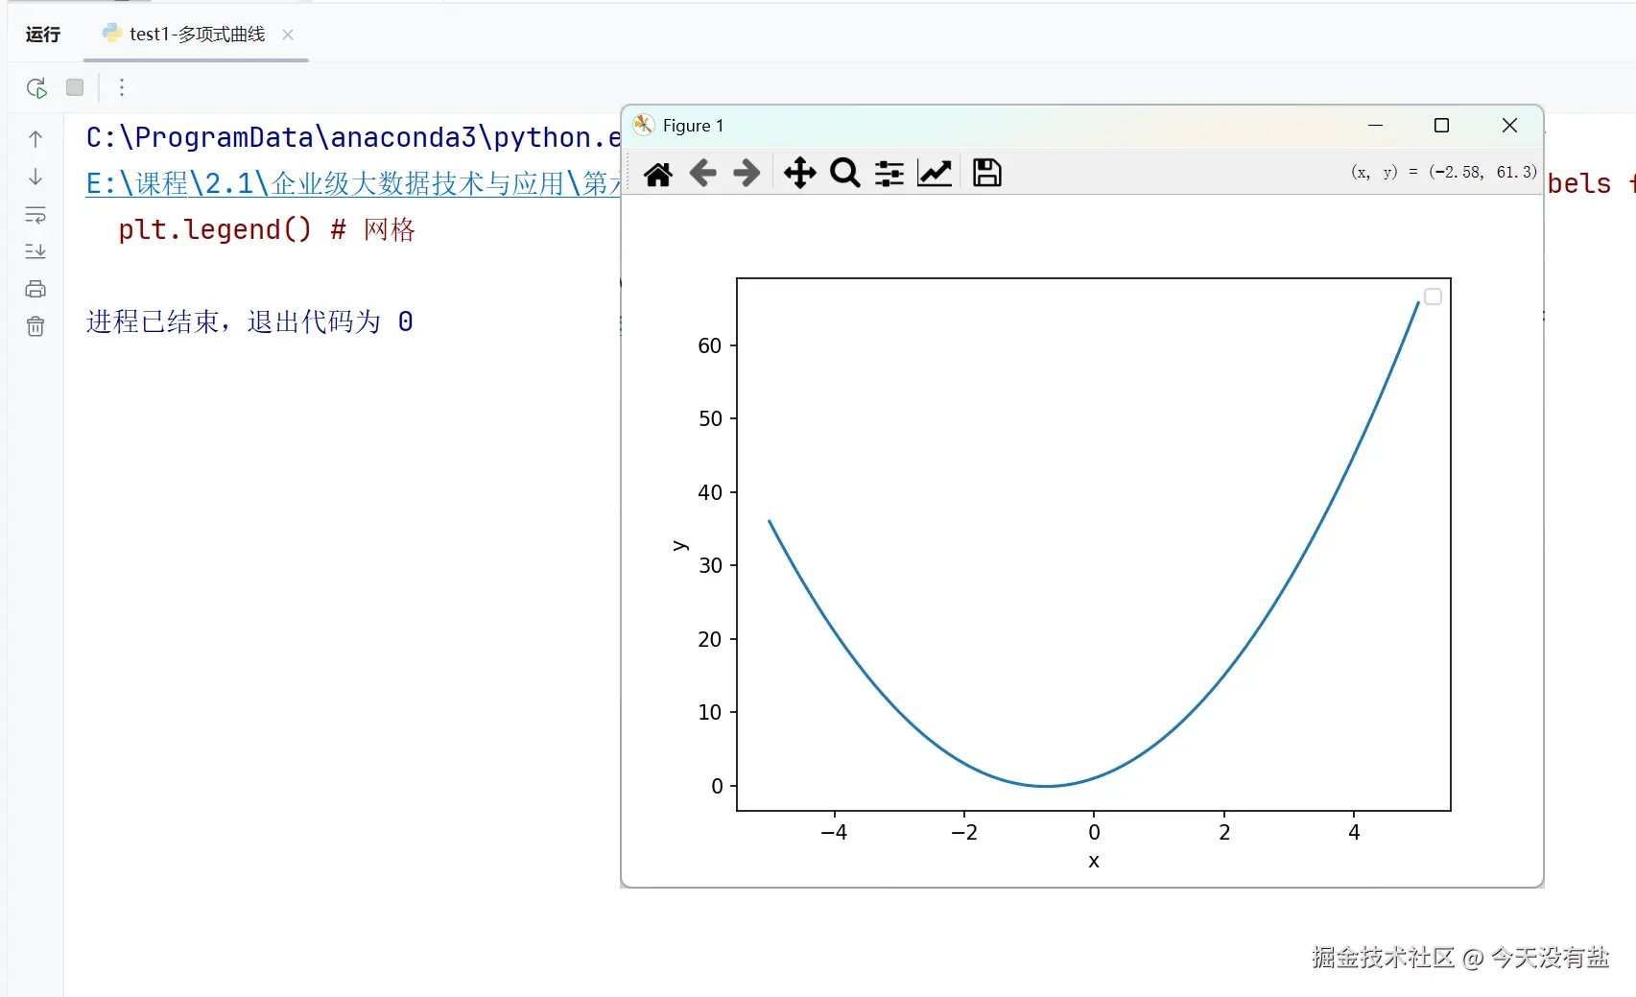Click the Rerun icon in the Run toolbar
This screenshot has width=1636, height=997.
coord(36,88)
